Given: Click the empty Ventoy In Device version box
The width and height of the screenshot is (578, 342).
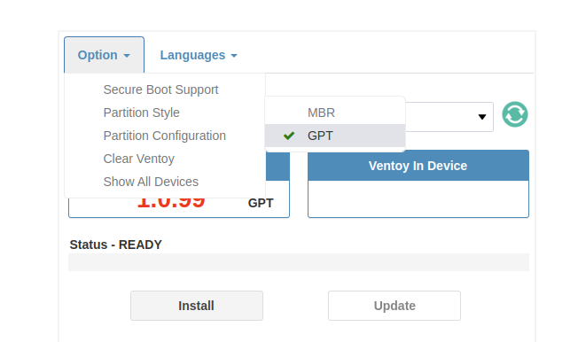Looking at the screenshot, I should pyautogui.click(x=418, y=198).
